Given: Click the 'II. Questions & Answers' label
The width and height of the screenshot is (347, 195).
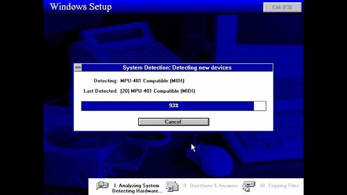Looking at the screenshot, I should tap(210, 186).
